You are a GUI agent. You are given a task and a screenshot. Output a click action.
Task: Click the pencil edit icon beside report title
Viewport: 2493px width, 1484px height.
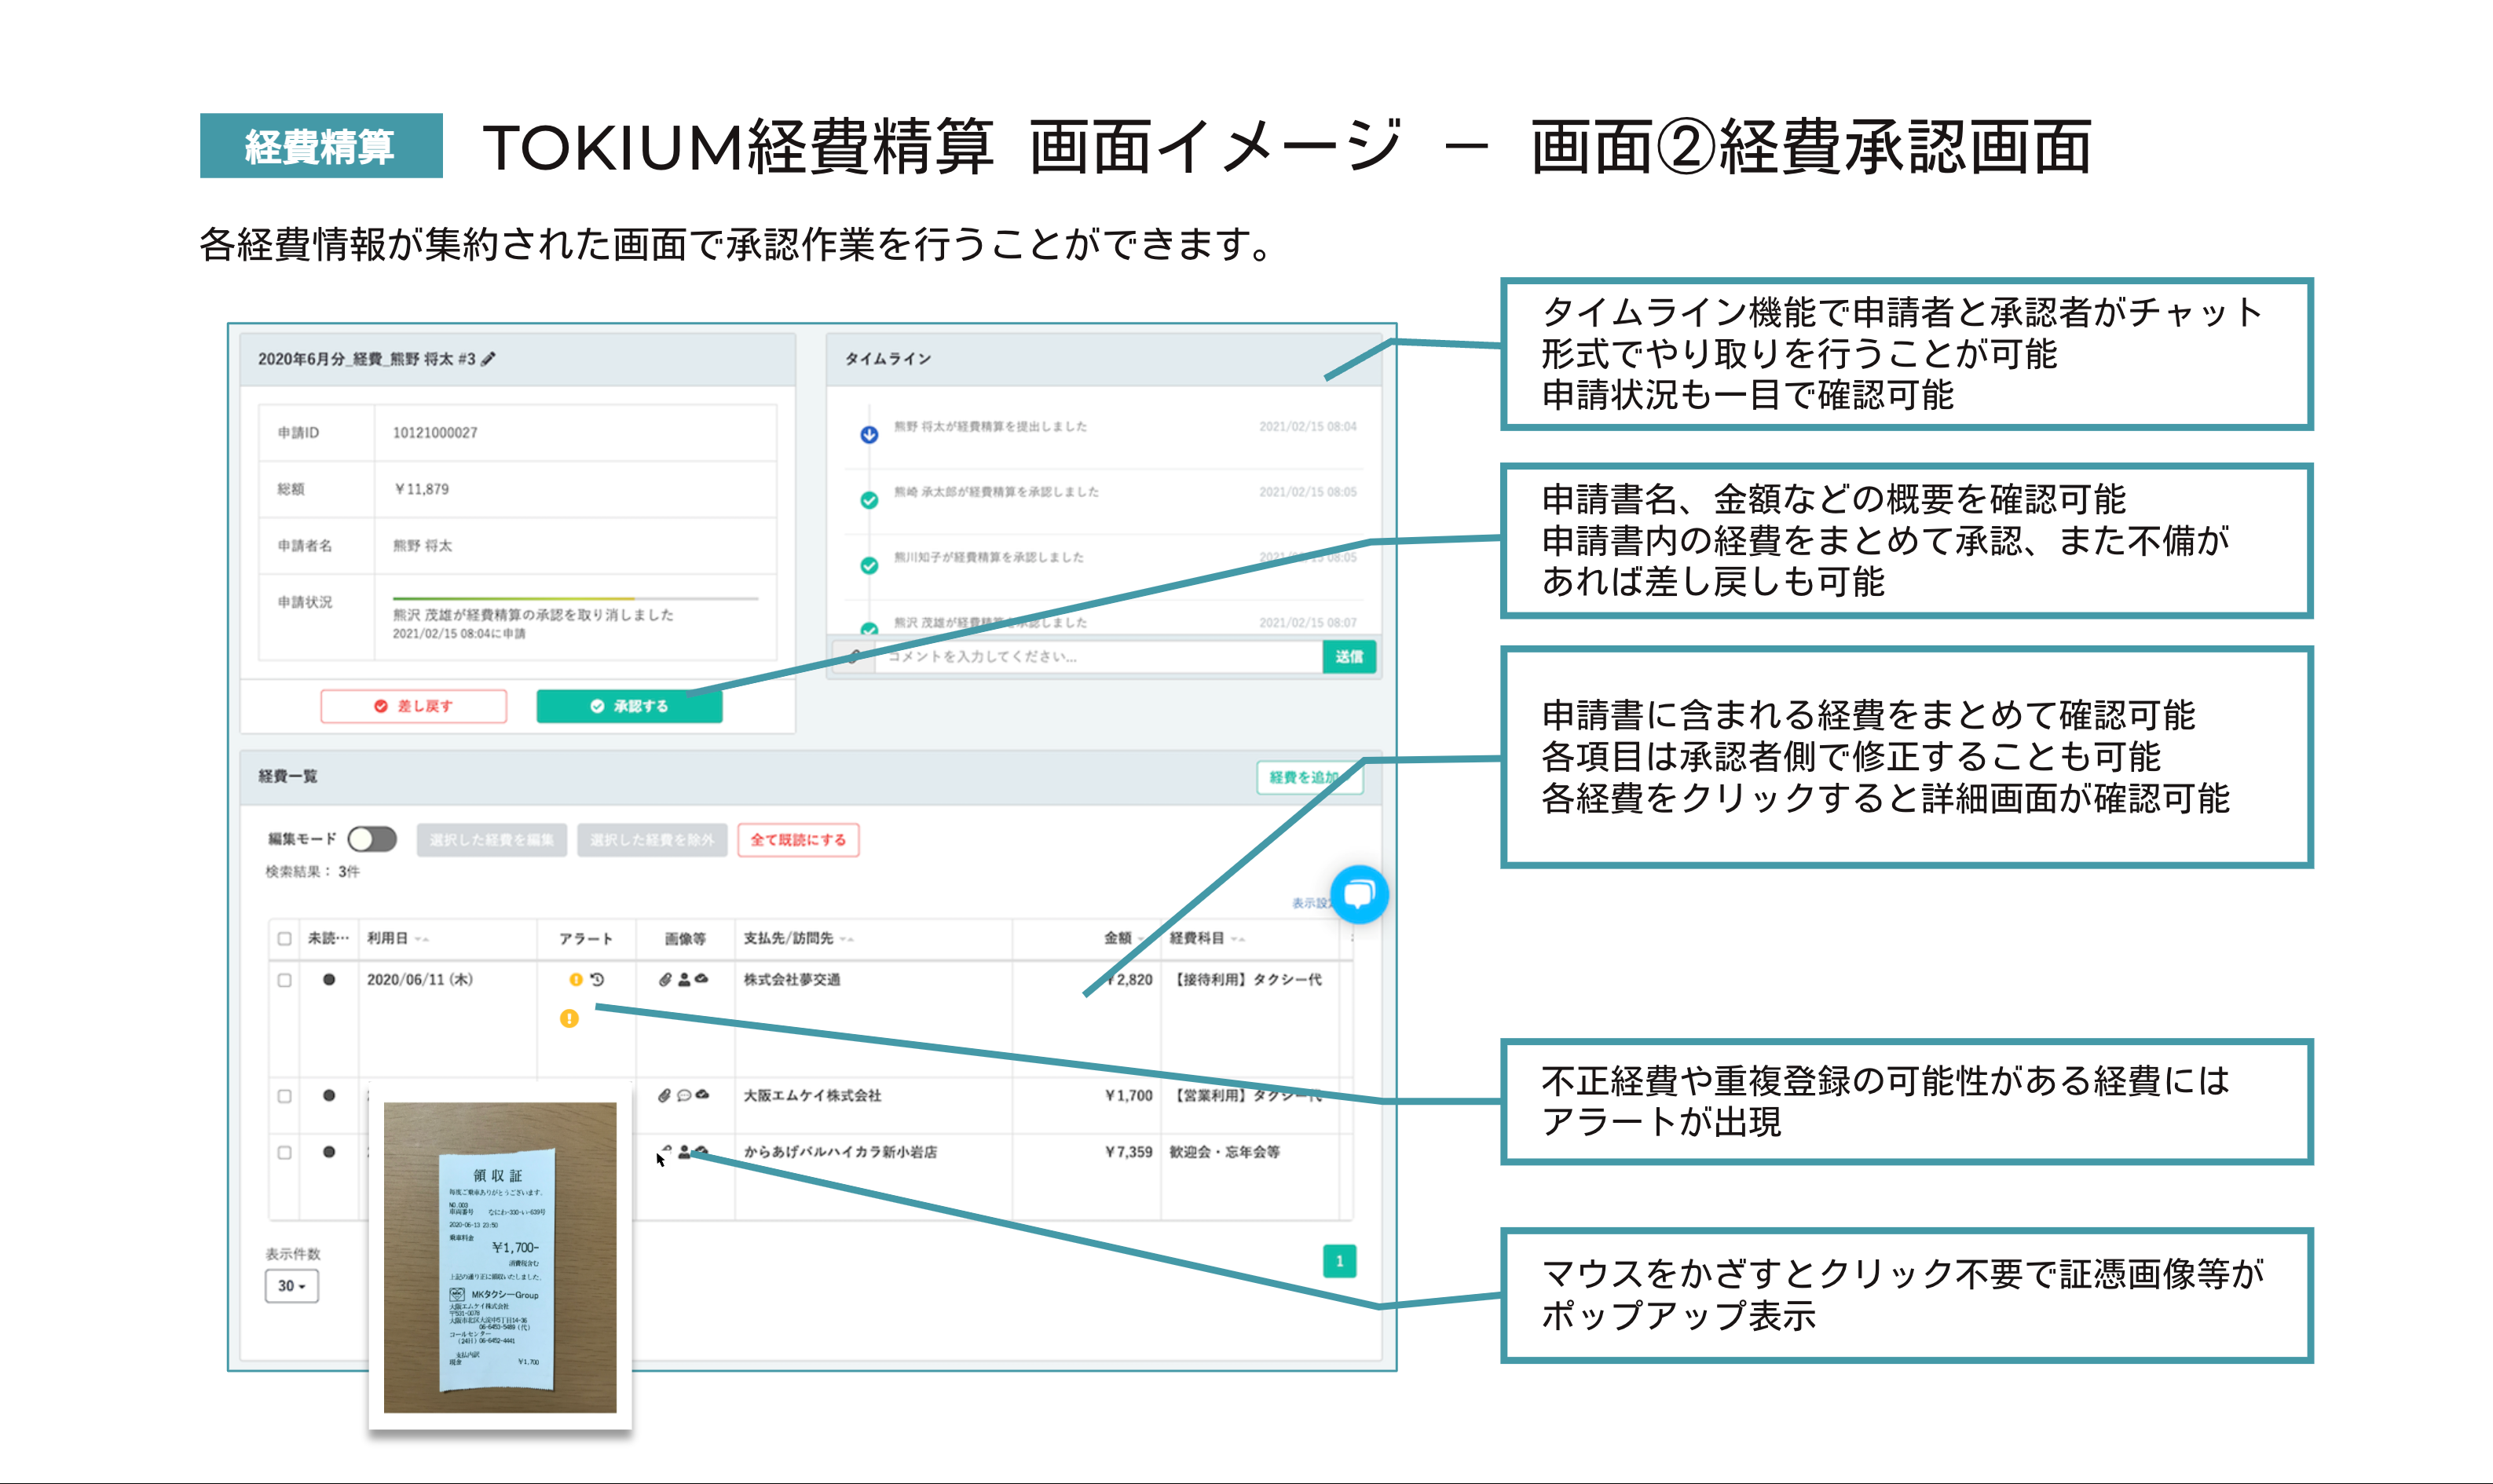coord(488,359)
